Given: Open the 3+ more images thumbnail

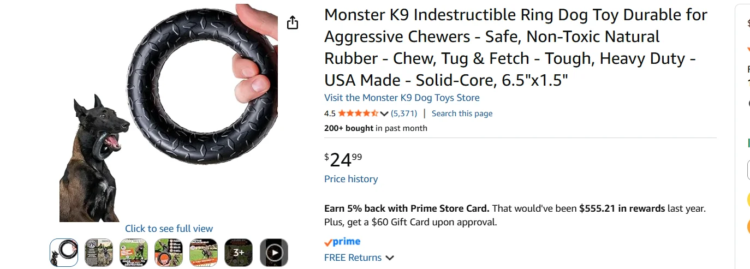Looking at the screenshot, I should tap(239, 253).
